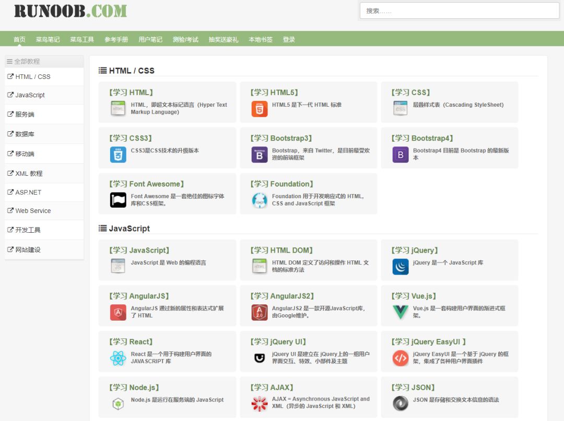Select 开发工具 in the sidebar
Viewport: 564px width, 421px height.
click(44, 230)
